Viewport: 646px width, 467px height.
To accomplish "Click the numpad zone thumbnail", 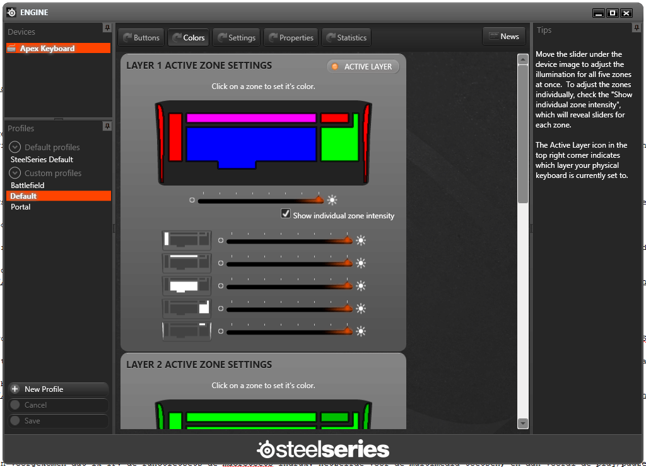I will [x=187, y=309].
